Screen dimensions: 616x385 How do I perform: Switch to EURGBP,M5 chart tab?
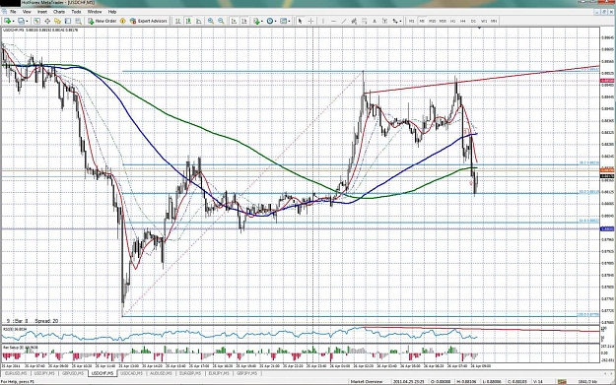[190, 373]
